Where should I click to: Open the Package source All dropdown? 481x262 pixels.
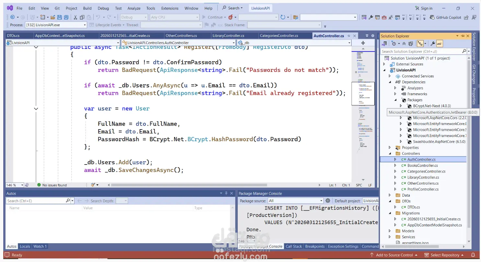[x=295, y=201]
